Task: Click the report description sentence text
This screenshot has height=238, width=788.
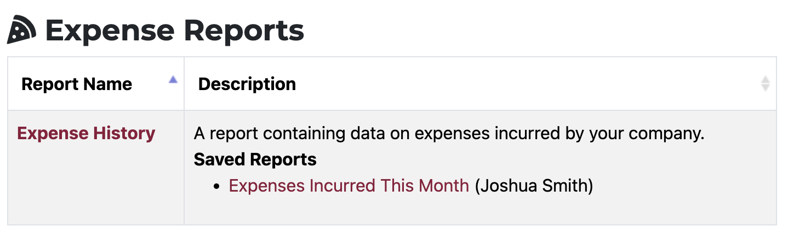Action: pos(449,133)
